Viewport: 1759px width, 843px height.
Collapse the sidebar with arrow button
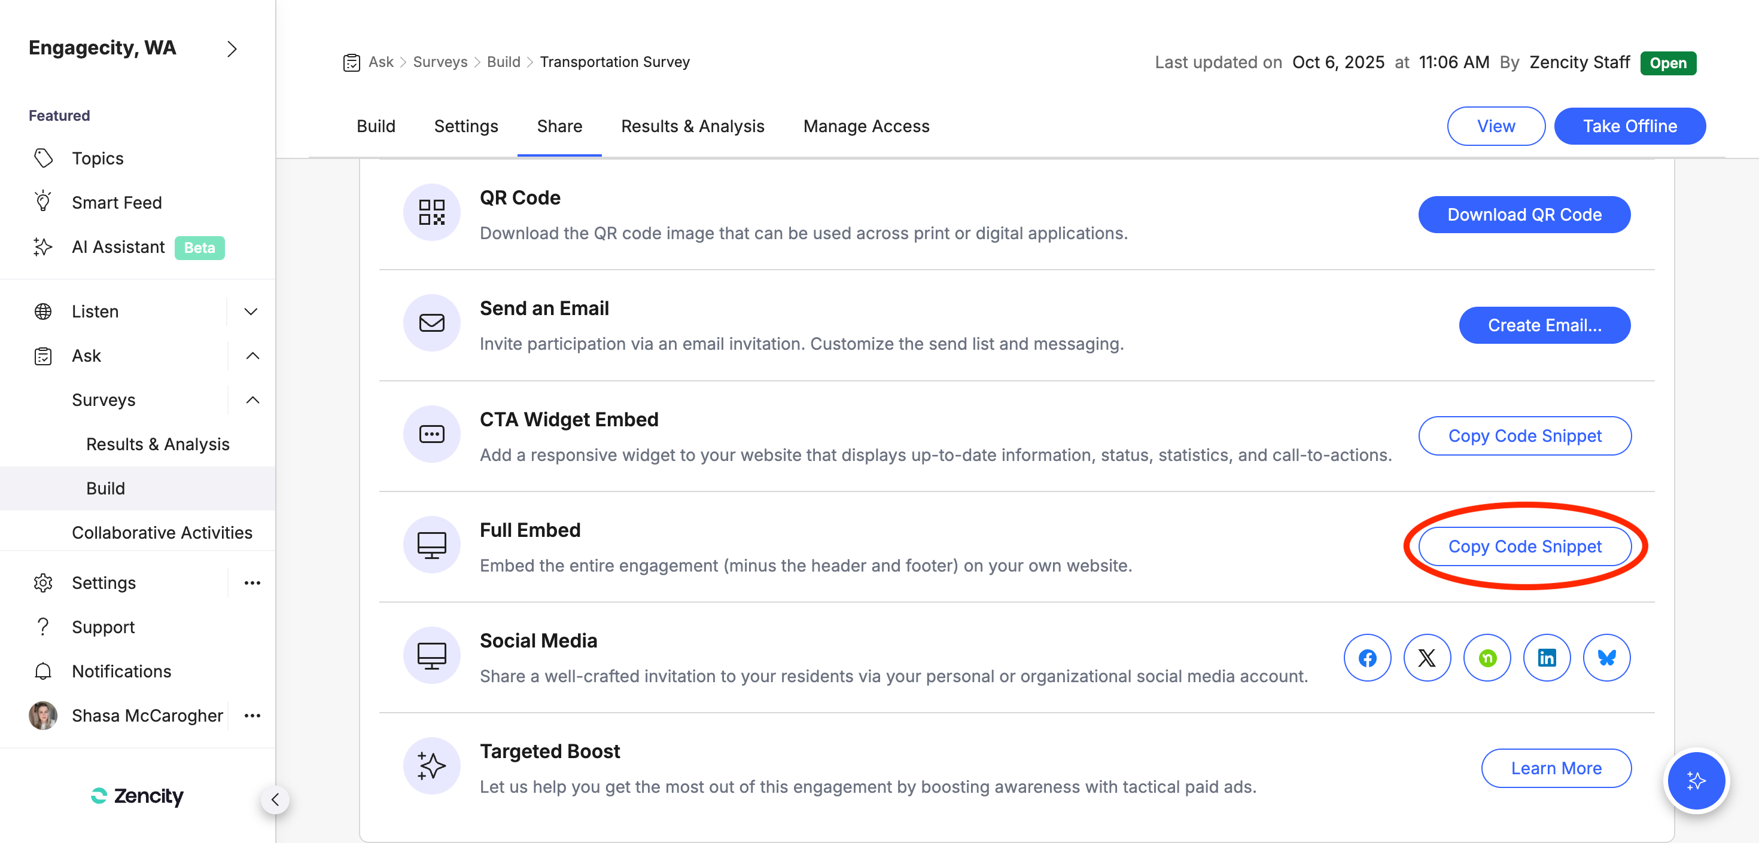tap(275, 800)
